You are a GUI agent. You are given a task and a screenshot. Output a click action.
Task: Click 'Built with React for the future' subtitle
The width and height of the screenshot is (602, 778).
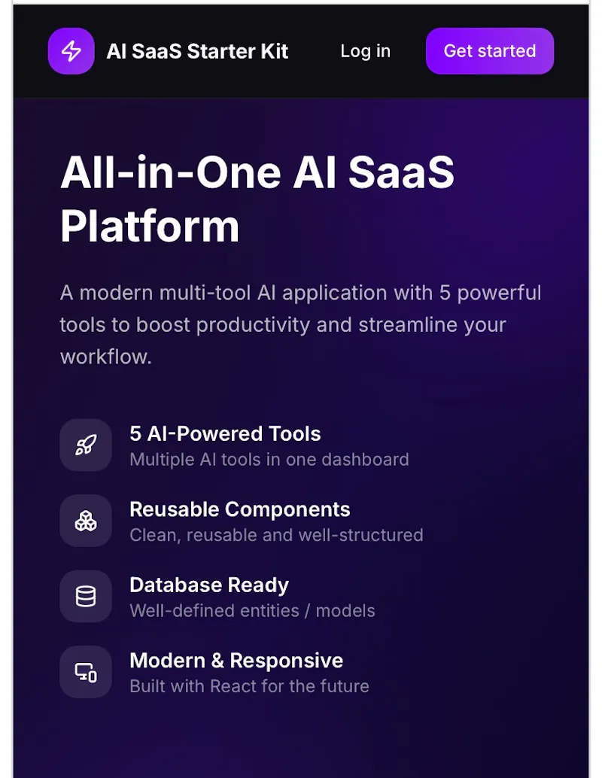249,686
